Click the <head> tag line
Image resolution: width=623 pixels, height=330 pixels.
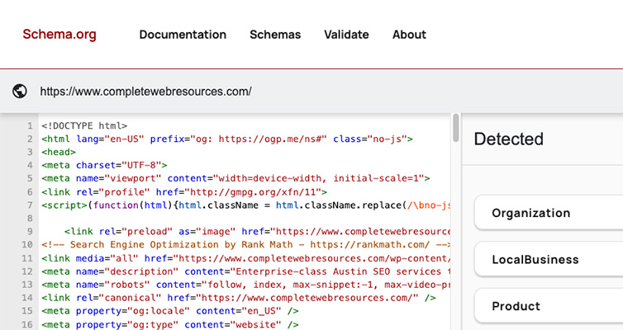click(59, 152)
